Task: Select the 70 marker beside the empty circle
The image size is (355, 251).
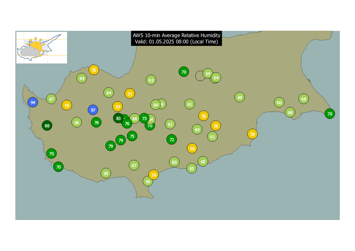Action: [x=184, y=72]
